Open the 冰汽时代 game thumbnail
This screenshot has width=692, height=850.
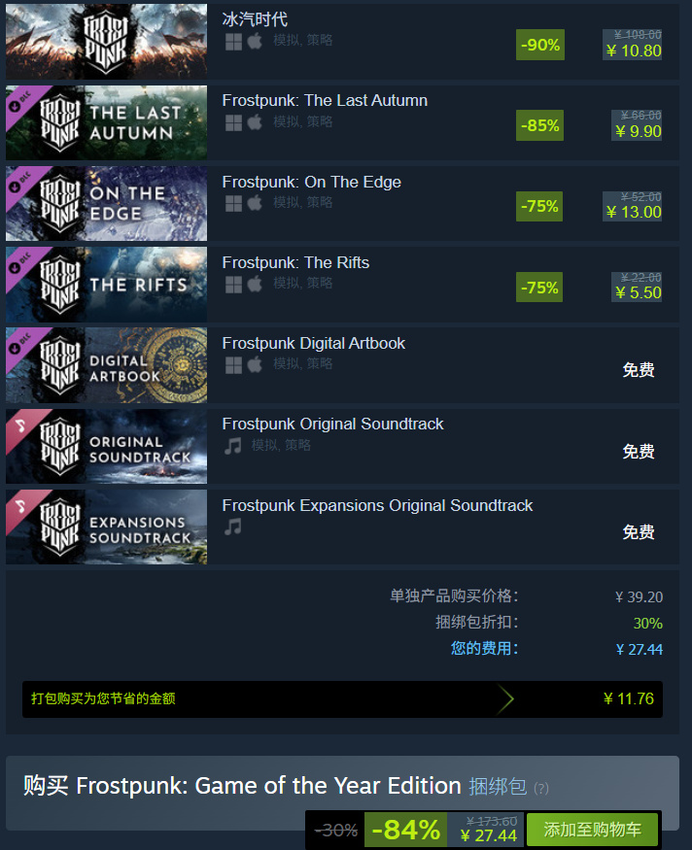(106, 41)
